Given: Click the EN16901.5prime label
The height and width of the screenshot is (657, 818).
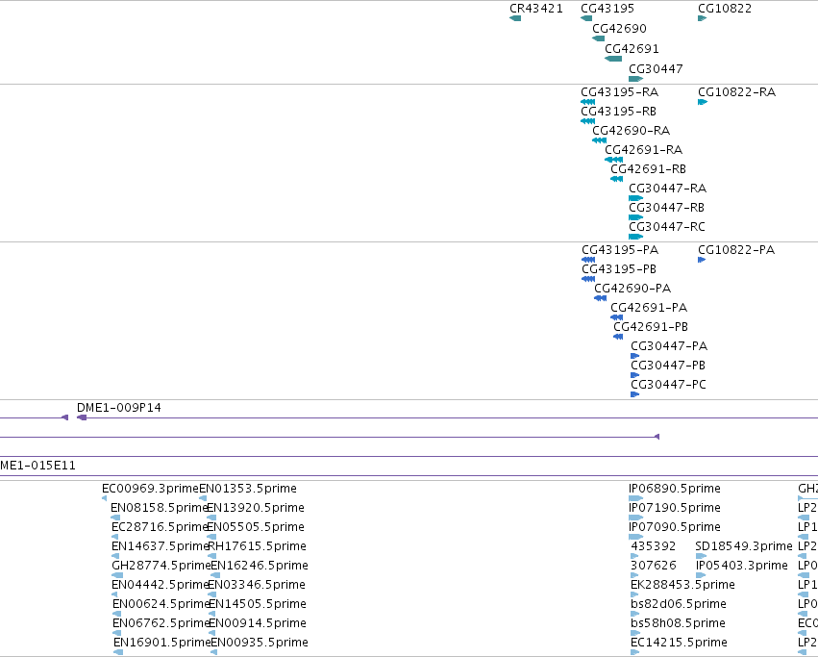Looking at the screenshot, I should pyautogui.click(x=162, y=643).
